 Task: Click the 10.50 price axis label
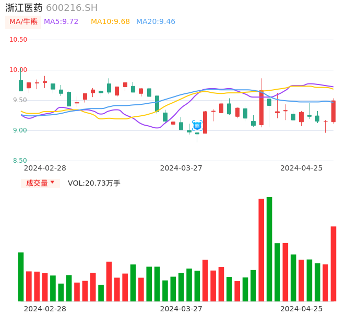point(19,40)
